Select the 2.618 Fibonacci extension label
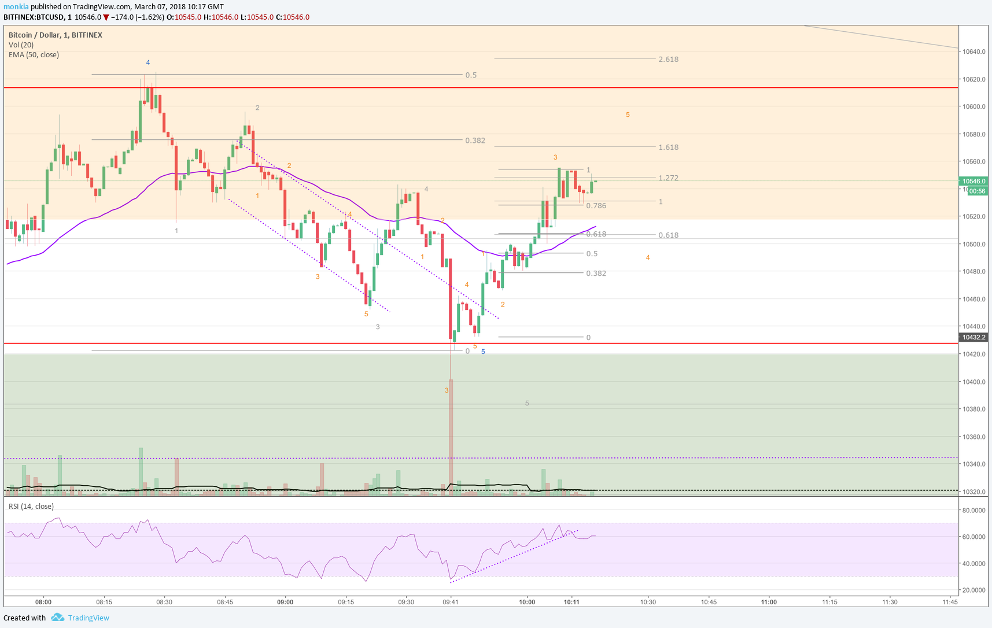This screenshot has width=992, height=628. pos(668,59)
